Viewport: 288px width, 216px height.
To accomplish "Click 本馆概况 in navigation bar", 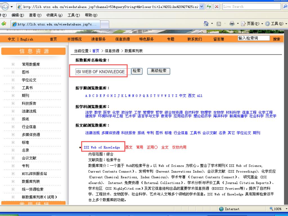I will coord(74,39).
